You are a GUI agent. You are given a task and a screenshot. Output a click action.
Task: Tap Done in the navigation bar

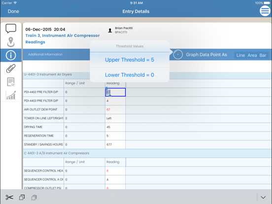point(13,11)
